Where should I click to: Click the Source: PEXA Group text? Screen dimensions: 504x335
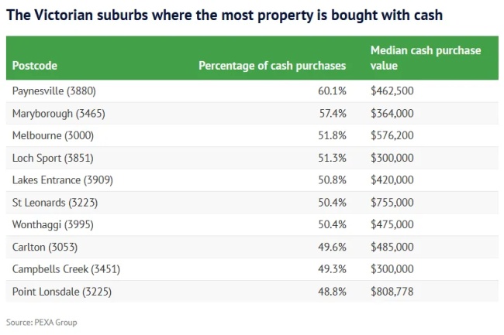[x=41, y=322]
